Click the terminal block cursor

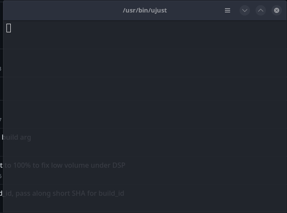coord(9,28)
